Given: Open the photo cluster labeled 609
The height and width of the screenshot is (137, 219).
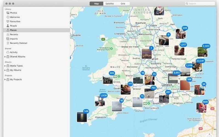Looking at the screenshot, I should point(201,108).
